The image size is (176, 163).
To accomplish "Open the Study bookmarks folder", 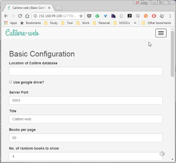I will click(x=51, y=23).
